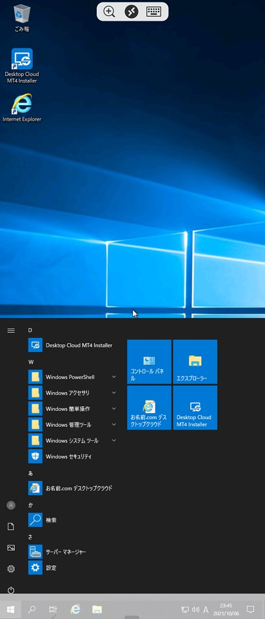Open 検索 from the app list
Screen dimensions: 265x619
click(x=73, y=520)
